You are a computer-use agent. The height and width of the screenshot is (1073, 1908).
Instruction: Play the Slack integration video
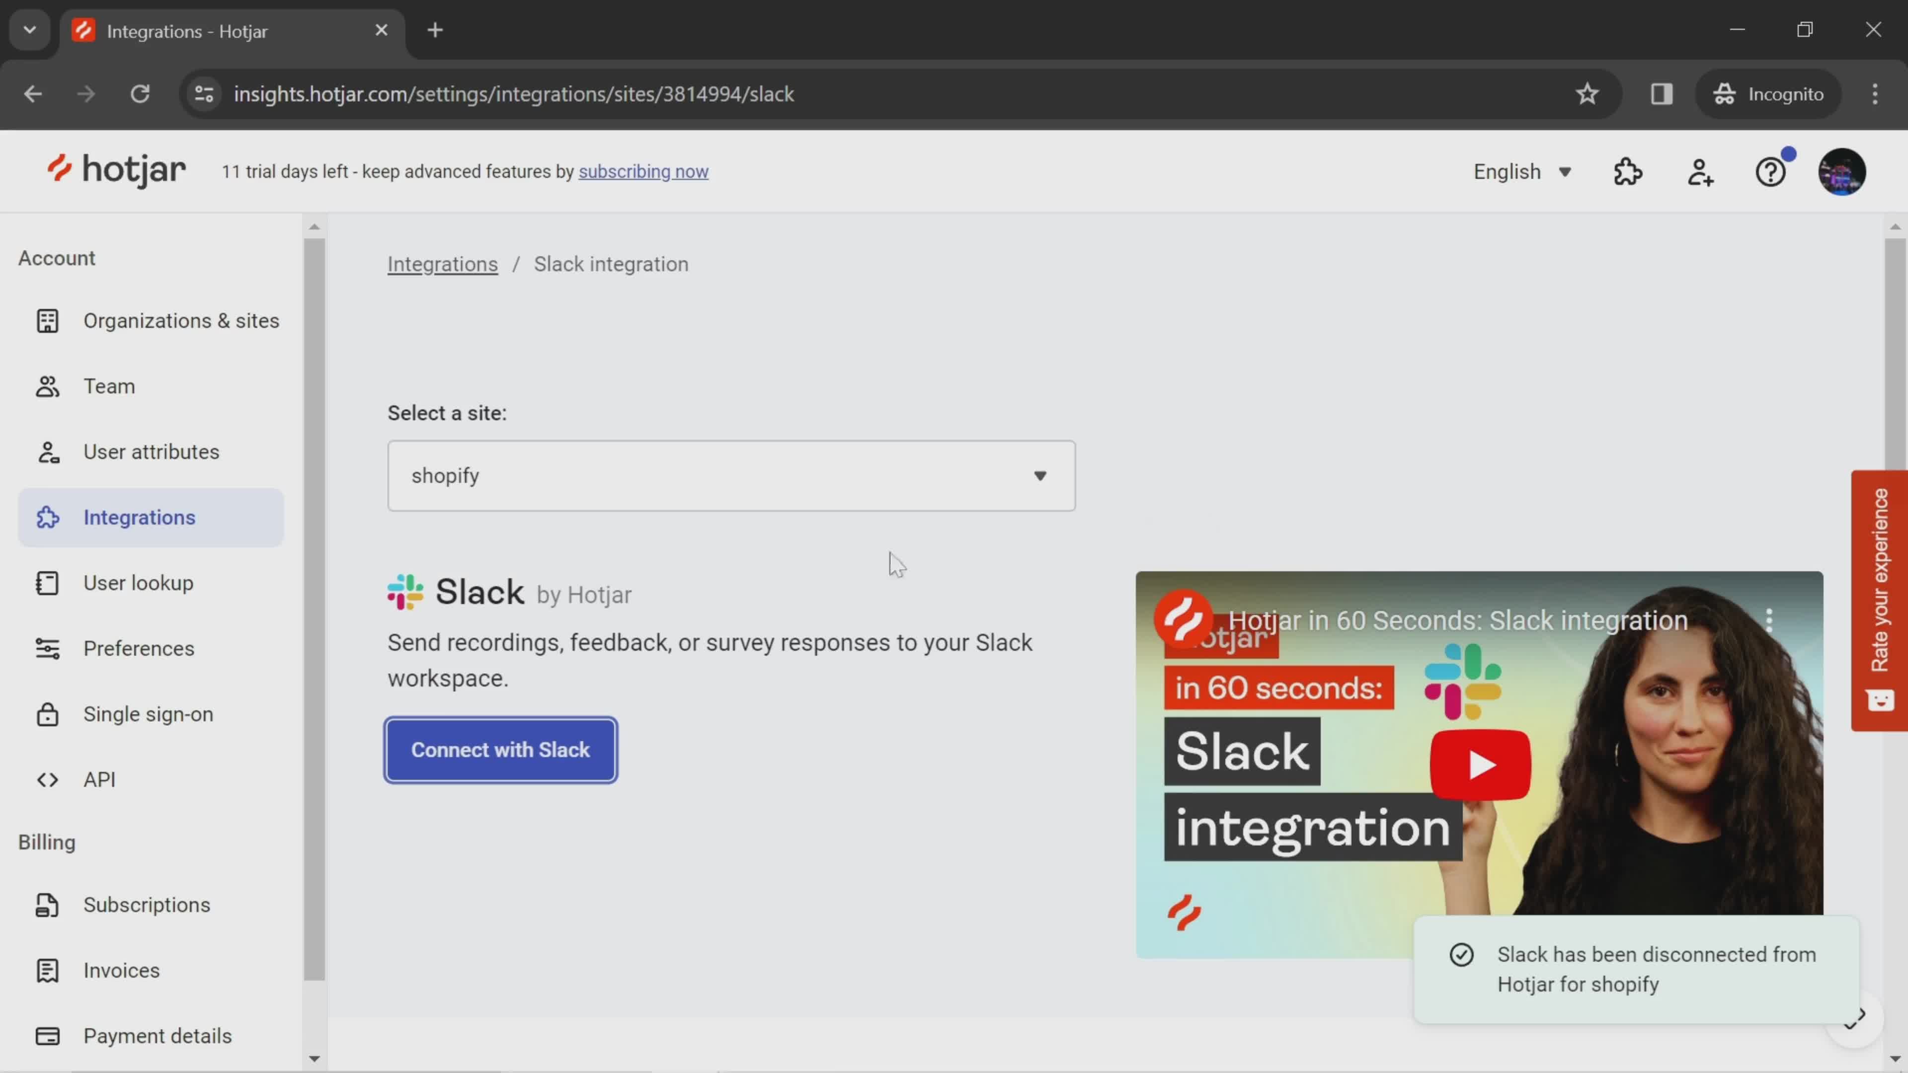click(x=1480, y=765)
